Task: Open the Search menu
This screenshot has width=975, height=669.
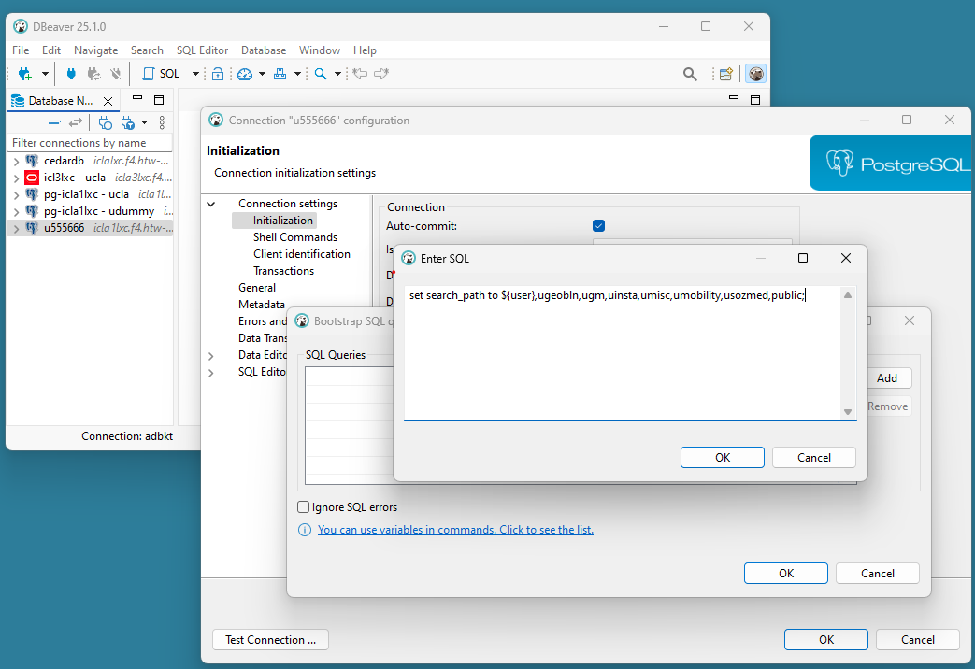Action: (147, 50)
